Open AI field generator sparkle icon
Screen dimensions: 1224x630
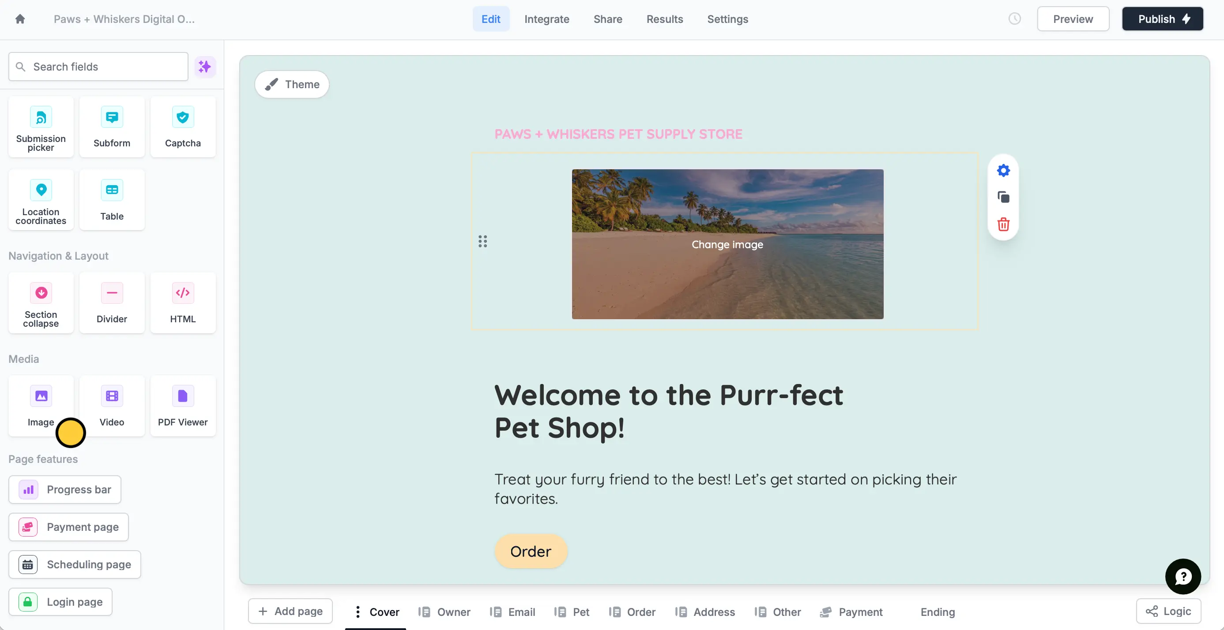(205, 67)
